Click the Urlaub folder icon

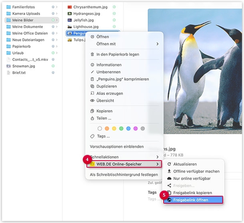8,53
